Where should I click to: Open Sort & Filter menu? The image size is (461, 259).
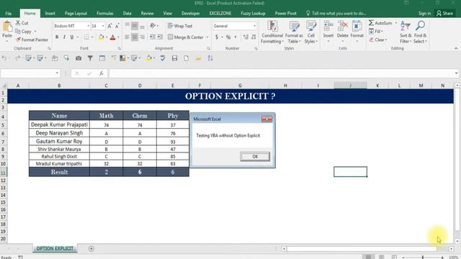[x=406, y=32]
